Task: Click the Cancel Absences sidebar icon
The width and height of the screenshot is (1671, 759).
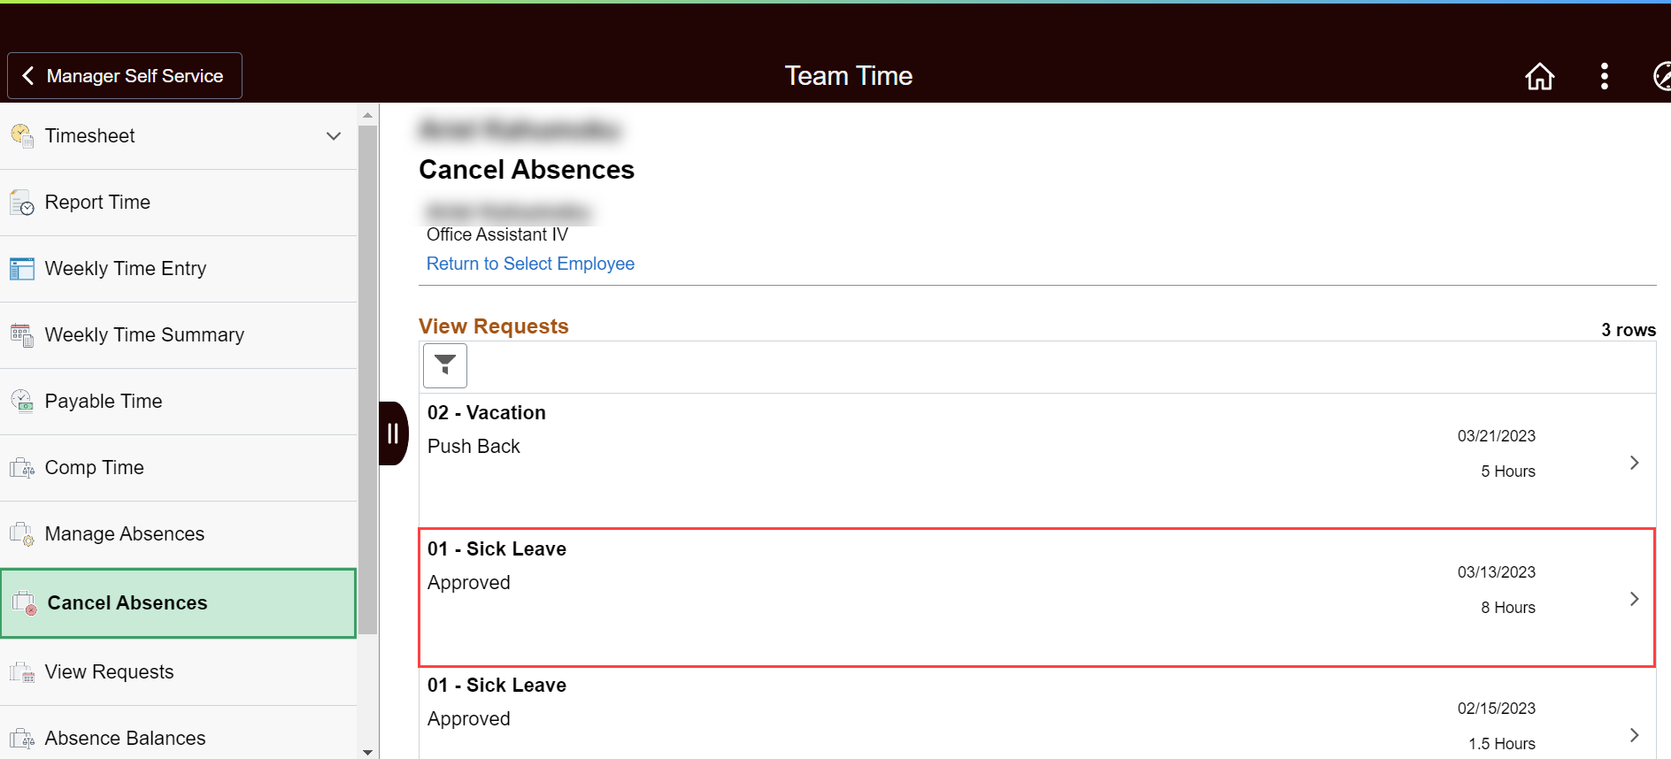Action: coord(23,602)
